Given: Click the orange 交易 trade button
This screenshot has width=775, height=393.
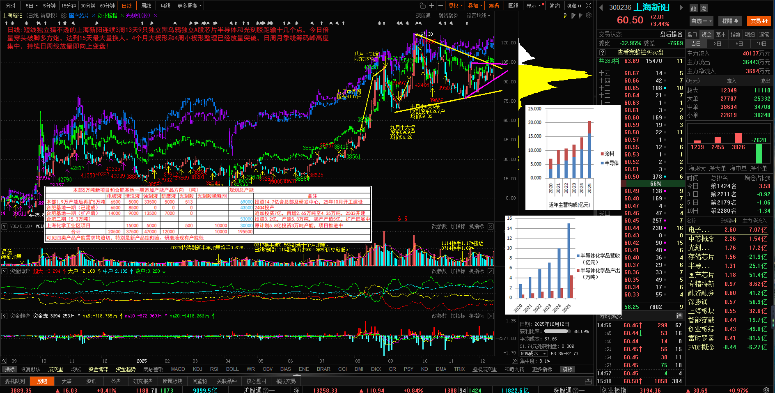Looking at the screenshot, I should pos(759,21).
